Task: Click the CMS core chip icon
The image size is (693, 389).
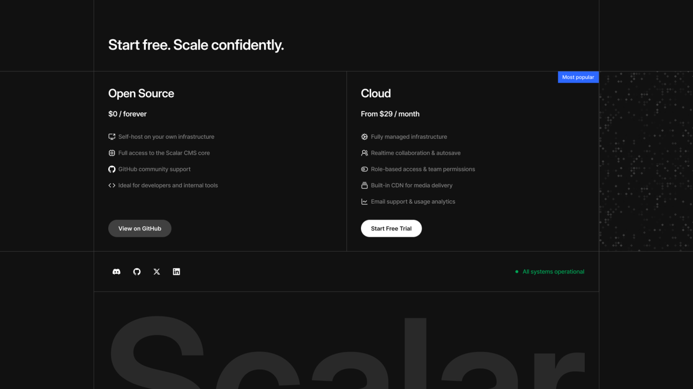Action: click(x=112, y=153)
